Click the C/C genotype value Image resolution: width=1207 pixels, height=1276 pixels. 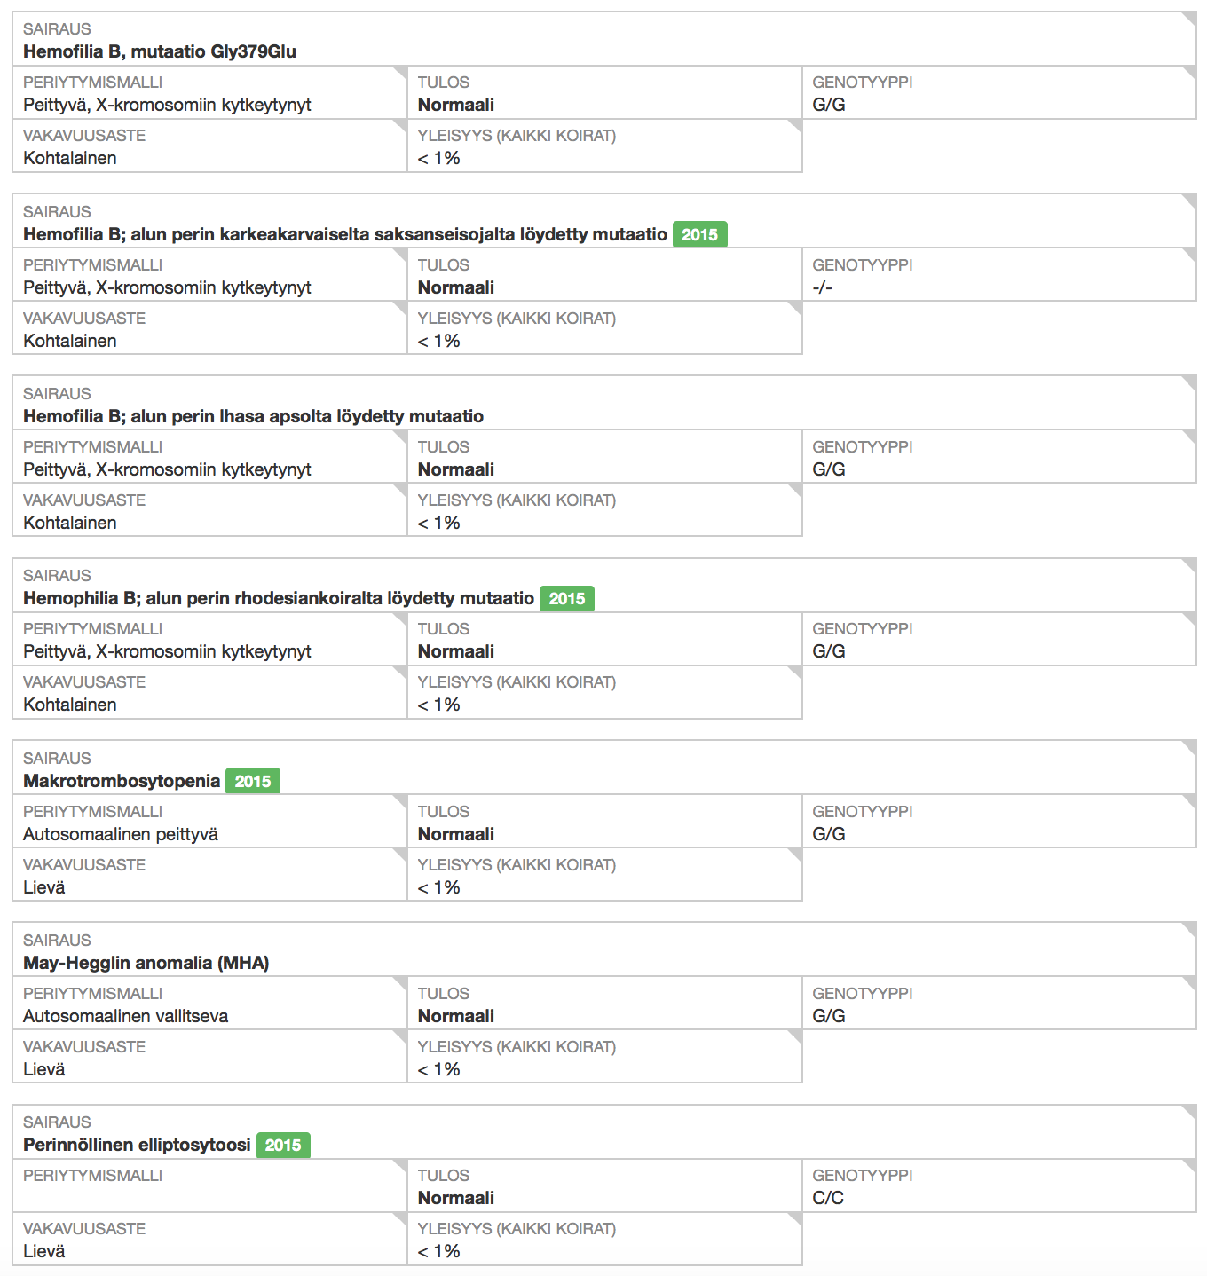click(x=828, y=1198)
